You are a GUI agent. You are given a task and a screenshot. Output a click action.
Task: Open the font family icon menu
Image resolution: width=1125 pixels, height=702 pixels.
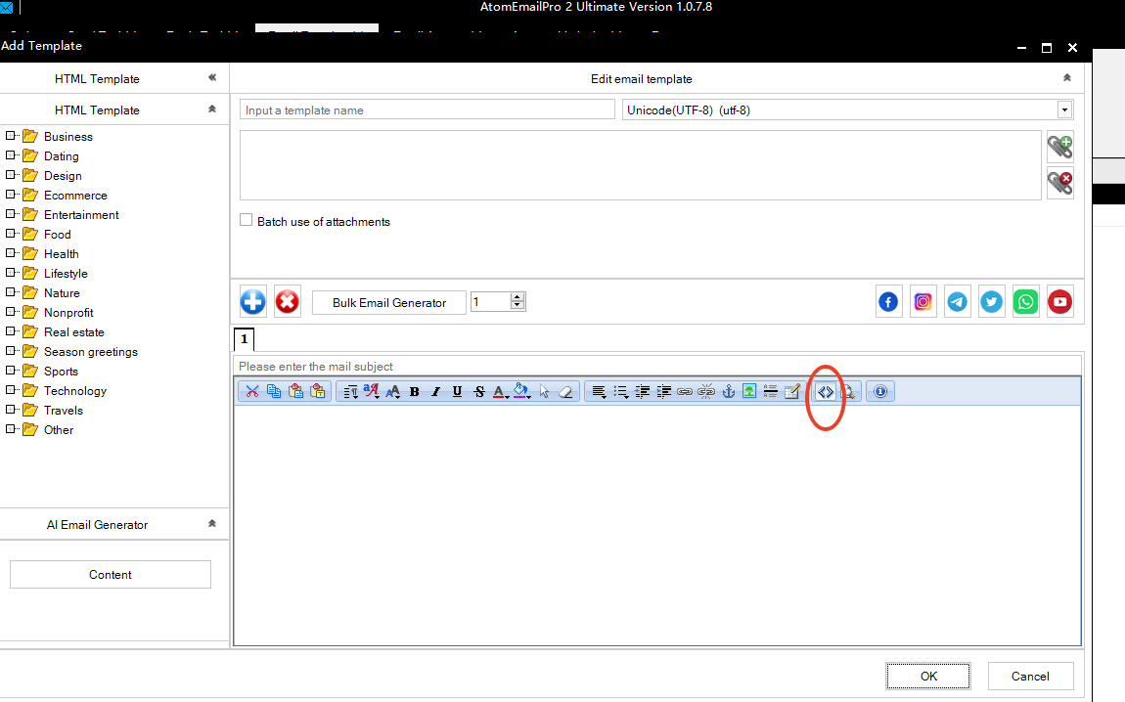[x=371, y=391]
